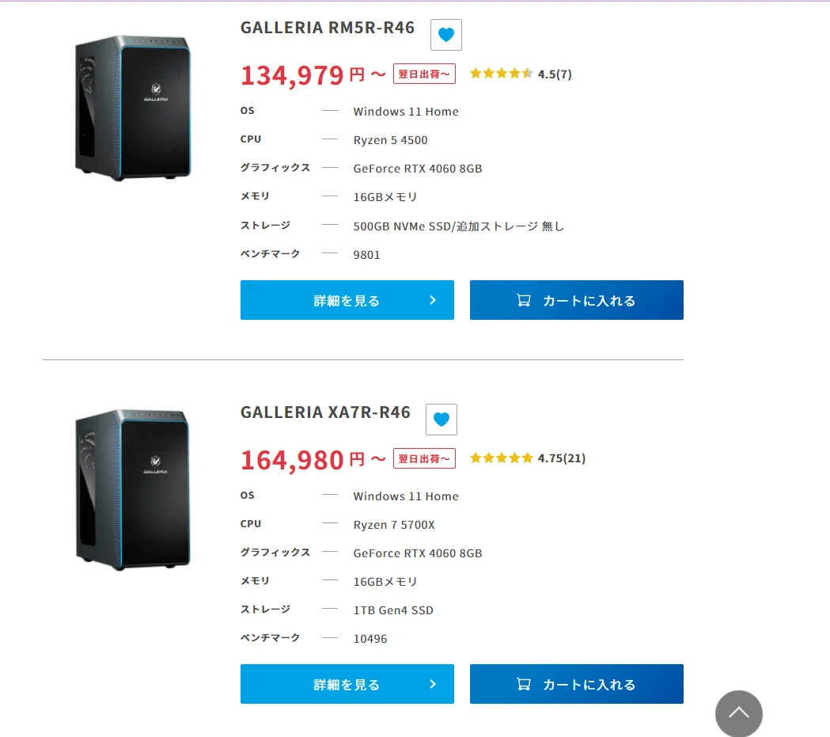Click chevron on RM5R-R46 details button

[433, 300]
